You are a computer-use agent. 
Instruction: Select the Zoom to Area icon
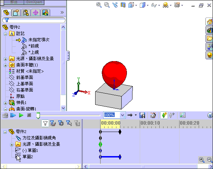point(107,5)
